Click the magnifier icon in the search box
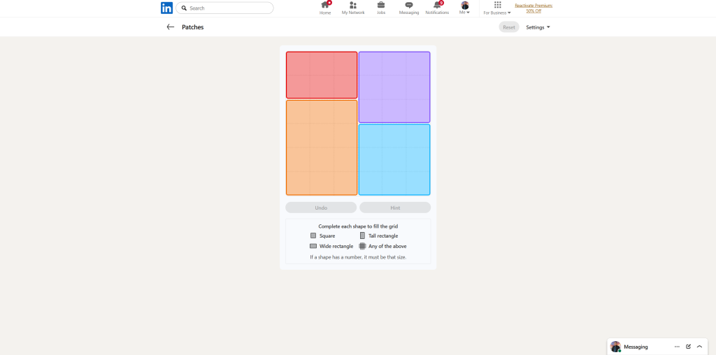The height and width of the screenshot is (355, 716). (184, 8)
